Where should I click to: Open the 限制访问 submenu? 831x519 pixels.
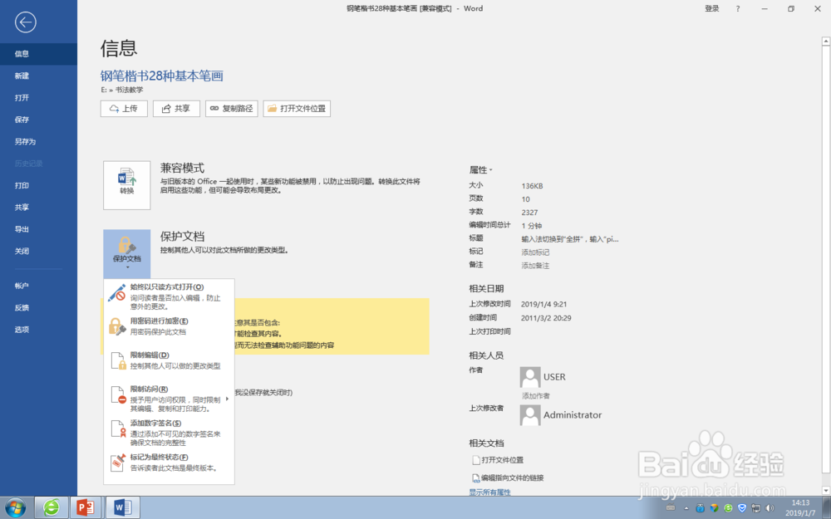coord(169,399)
